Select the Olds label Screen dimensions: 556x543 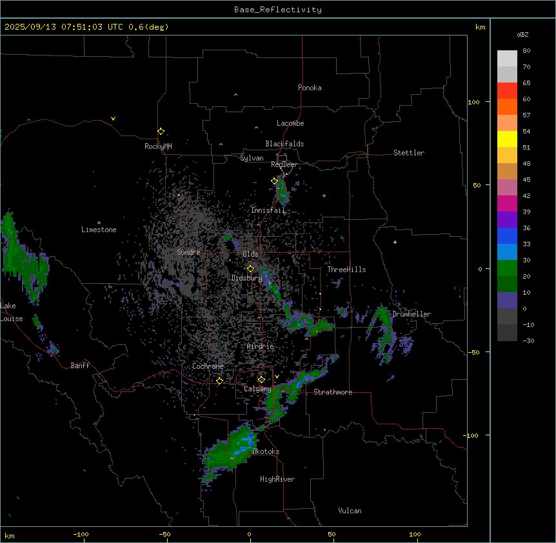250,254
